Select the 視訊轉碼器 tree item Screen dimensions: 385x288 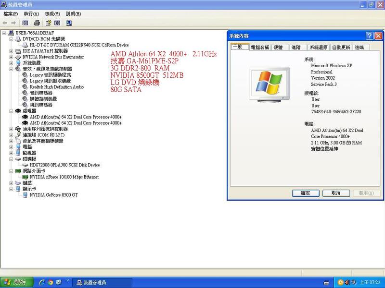pos(41,105)
